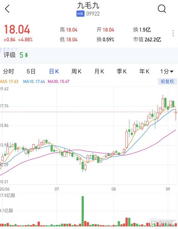178x229 pixels.
Task: Select the 月K chart tab
Action: pos(99,72)
